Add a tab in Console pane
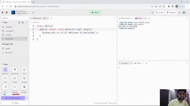 tap(146, 63)
